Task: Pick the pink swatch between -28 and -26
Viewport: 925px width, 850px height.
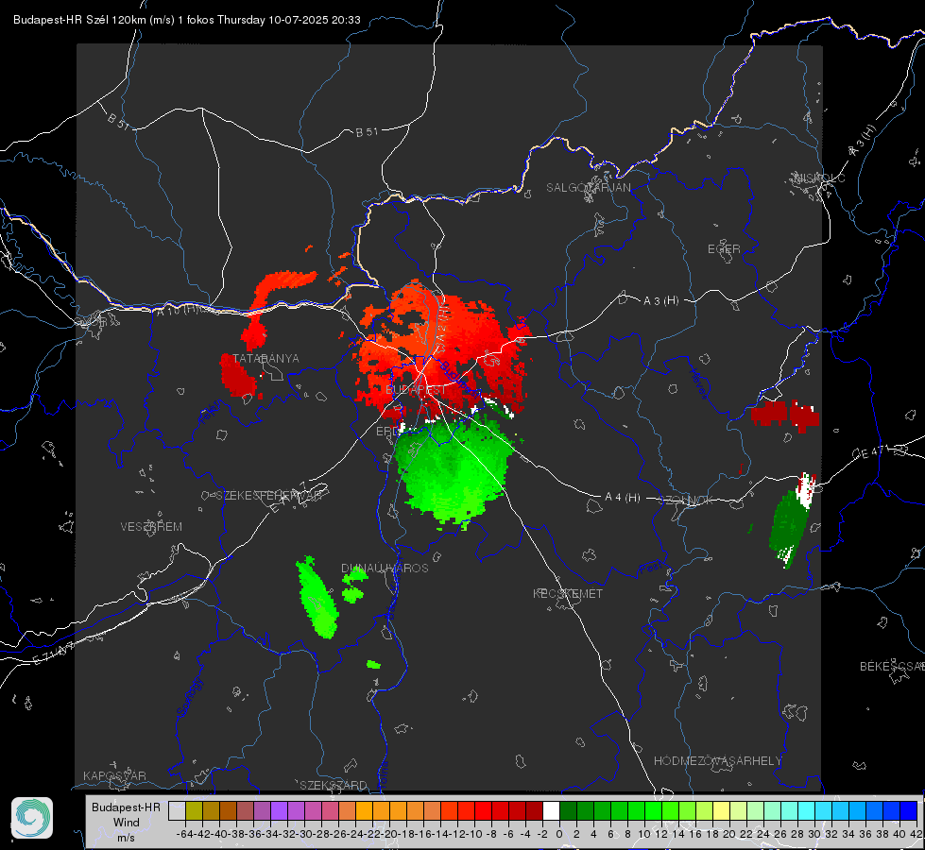Action: pos(331,810)
